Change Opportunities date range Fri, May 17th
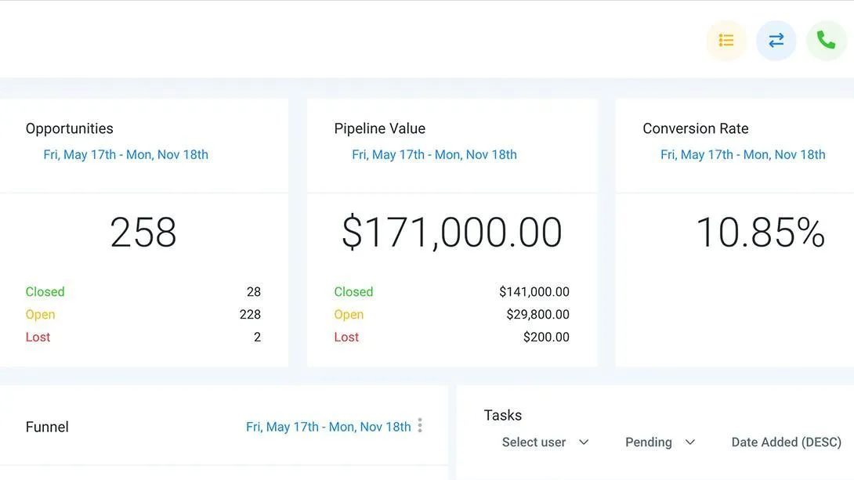 126,154
